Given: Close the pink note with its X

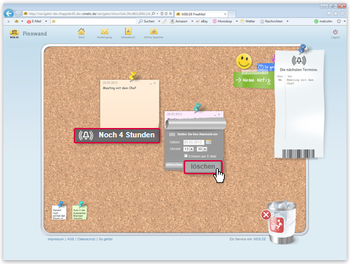Looking at the screenshot, I should 219,115.
